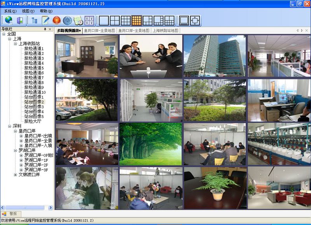Expand the 罗湖口岸-1F node

pyautogui.click(x=21, y=160)
